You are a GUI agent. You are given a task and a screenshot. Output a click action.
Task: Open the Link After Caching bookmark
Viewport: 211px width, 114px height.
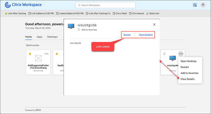click(15, 13)
